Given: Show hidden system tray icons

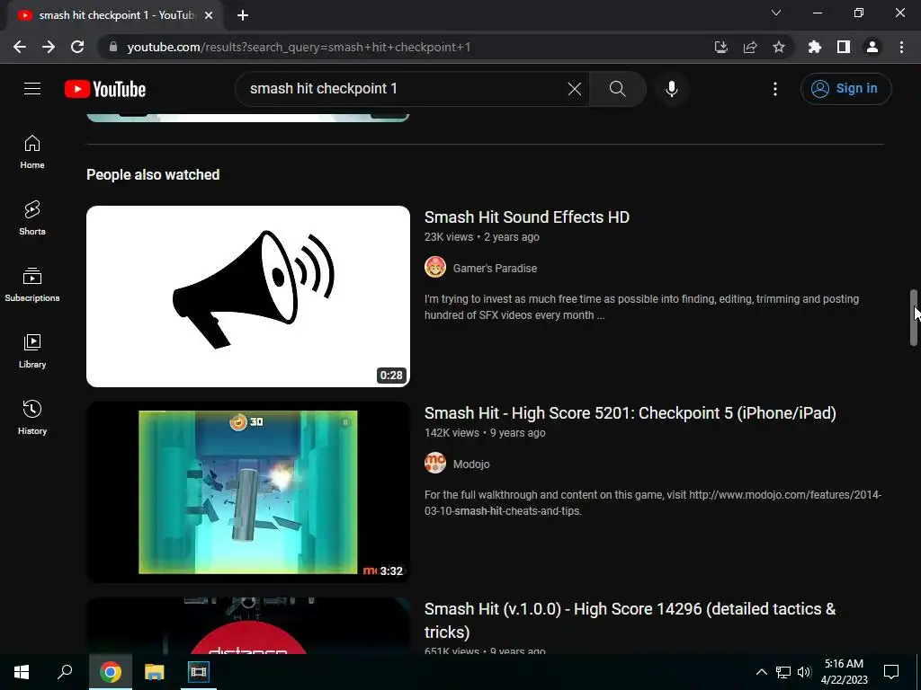Looking at the screenshot, I should (x=761, y=672).
